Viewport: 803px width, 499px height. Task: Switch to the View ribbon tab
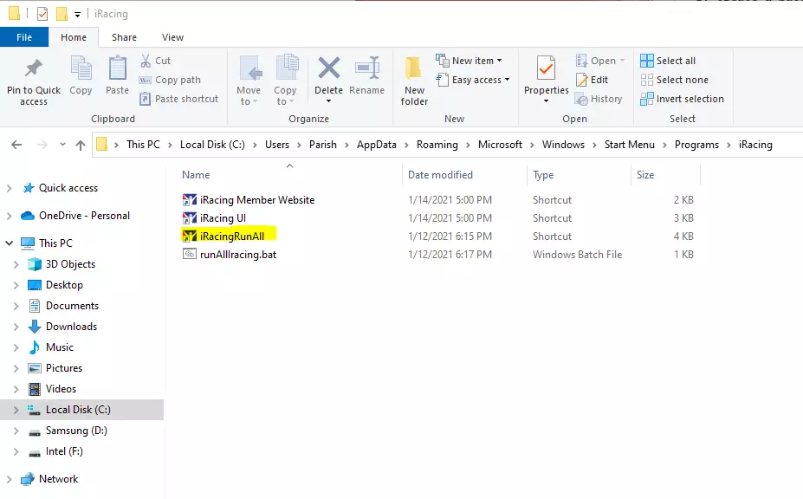172,37
